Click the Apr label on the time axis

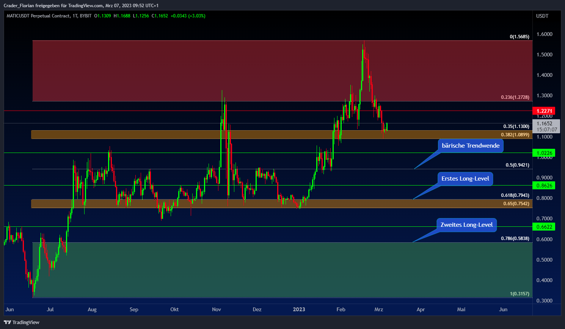coord(421,309)
